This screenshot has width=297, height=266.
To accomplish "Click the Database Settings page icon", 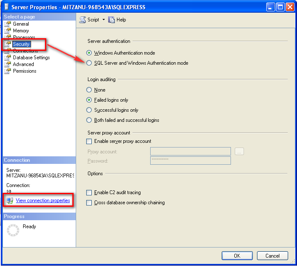I will click(x=8, y=58).
